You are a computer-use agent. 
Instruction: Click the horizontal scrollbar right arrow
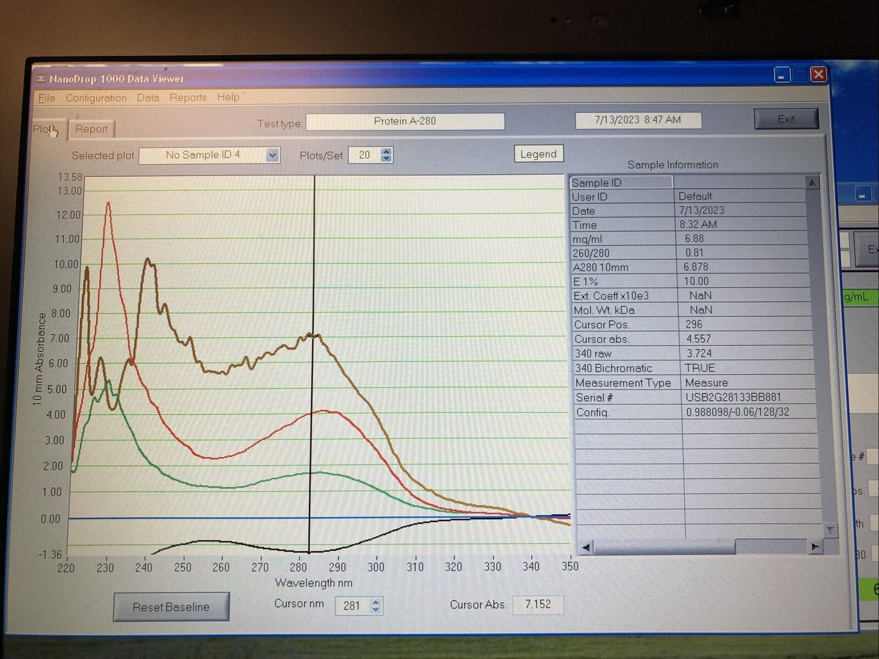tap(815, 547)
